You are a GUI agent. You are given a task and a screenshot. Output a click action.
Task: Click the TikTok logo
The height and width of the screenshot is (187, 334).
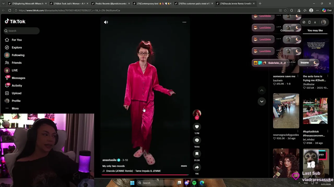click(15, 21)
